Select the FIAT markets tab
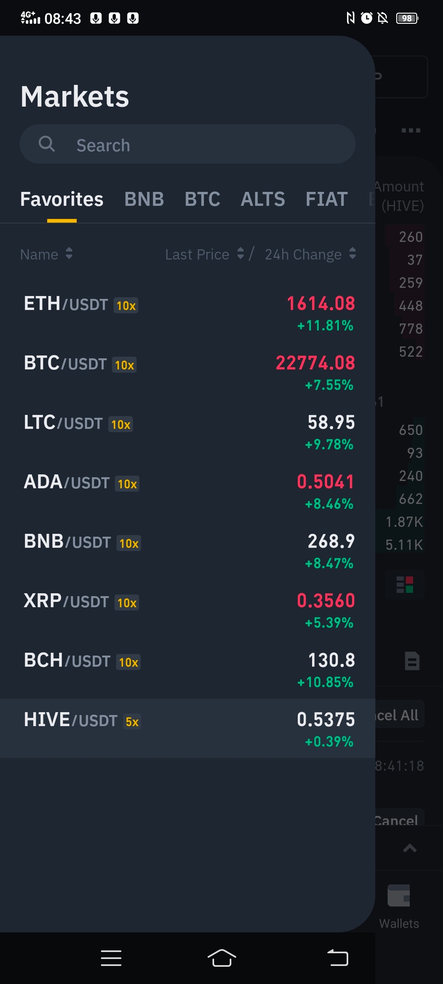Viewport: 443px width, 984px height. click(327, 199)
